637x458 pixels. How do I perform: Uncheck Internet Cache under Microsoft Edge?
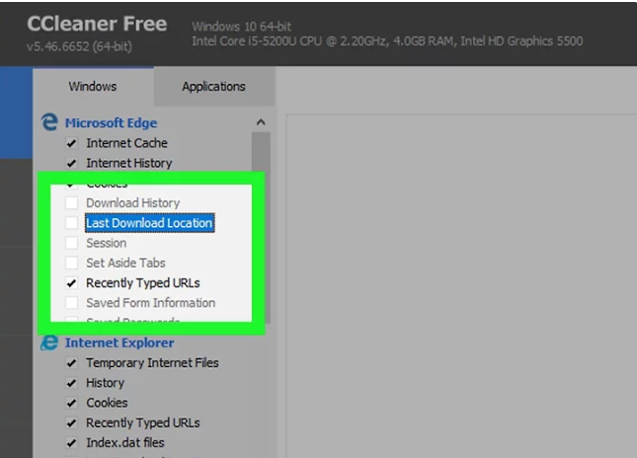(x=71, y=143)
